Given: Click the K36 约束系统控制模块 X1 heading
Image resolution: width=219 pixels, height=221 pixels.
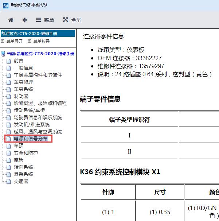Looking at the screenshot, I should coord(120,172).
